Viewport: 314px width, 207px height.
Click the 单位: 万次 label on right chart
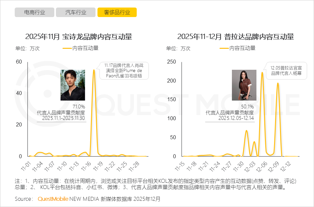pyautogui.click(x=178, y=48)
